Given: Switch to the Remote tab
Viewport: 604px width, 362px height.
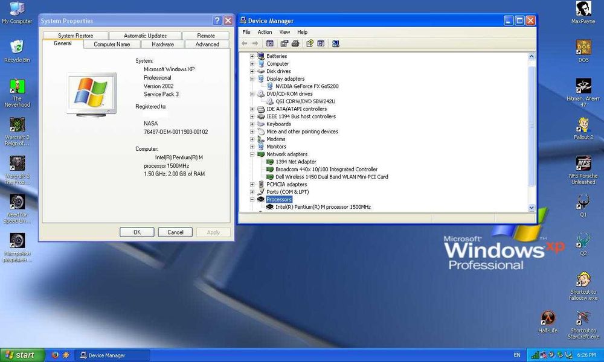Looking at the screenshot, I should [206, 36].
